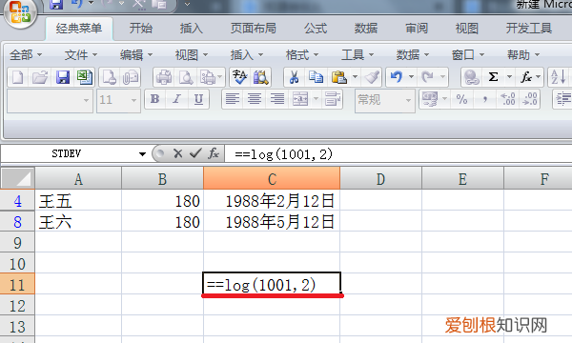572x343 pixels.
Task: Open the 格式 menu
Action: tap(302, 55)
